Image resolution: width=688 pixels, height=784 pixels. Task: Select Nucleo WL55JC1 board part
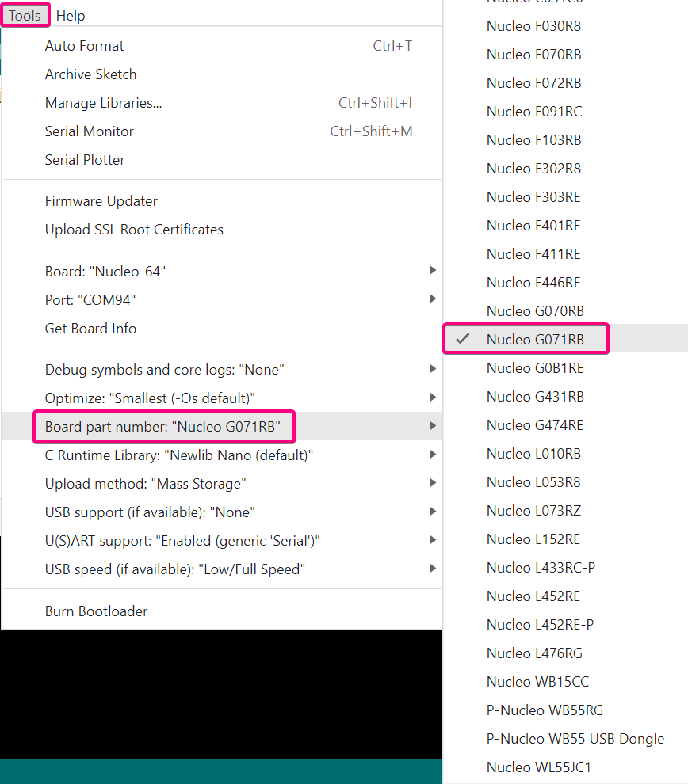pos(565,767)
